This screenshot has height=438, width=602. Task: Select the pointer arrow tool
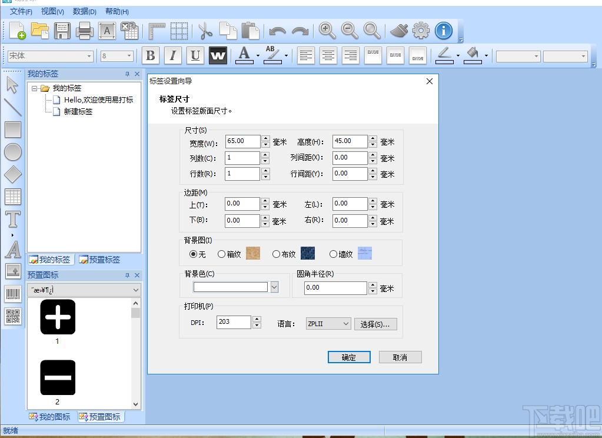coord(13,85)
